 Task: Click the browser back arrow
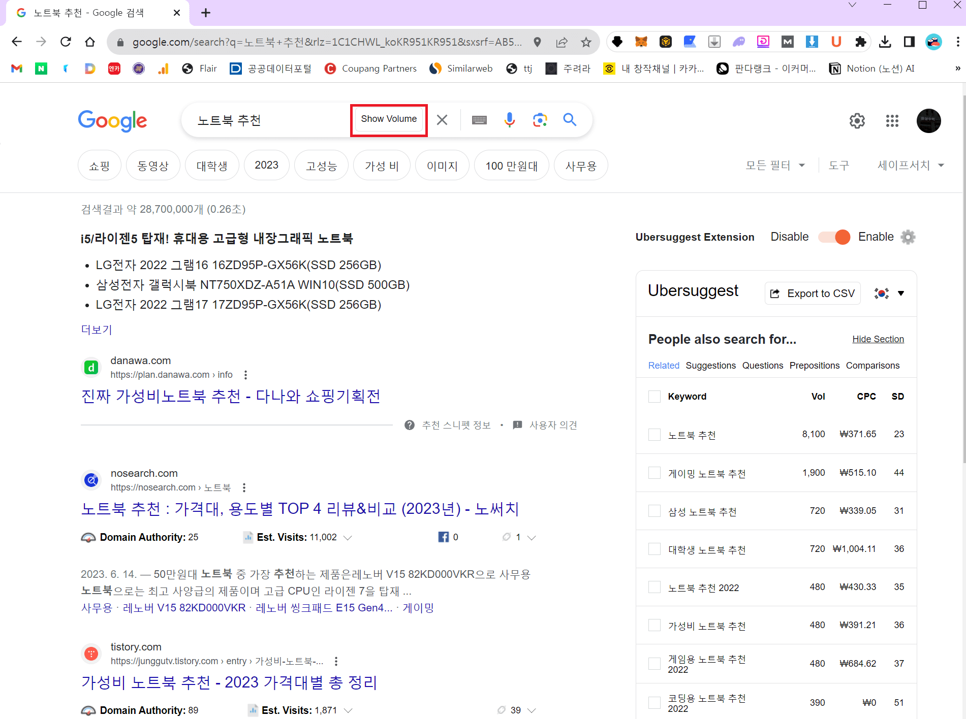pyautogui.click(x=17, y=42)
